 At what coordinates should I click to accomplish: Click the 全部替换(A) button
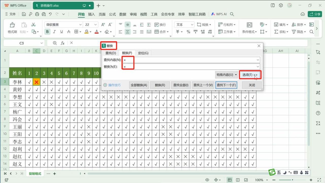point(139,85)
